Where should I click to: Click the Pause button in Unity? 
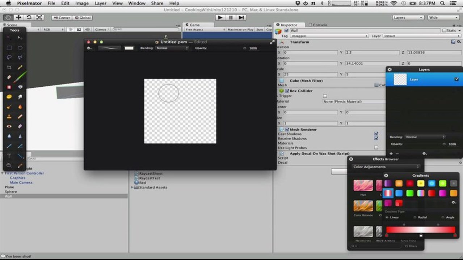(231, 17)
